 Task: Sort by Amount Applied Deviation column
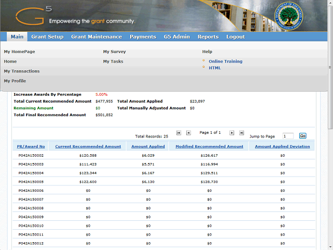[282, 147]
